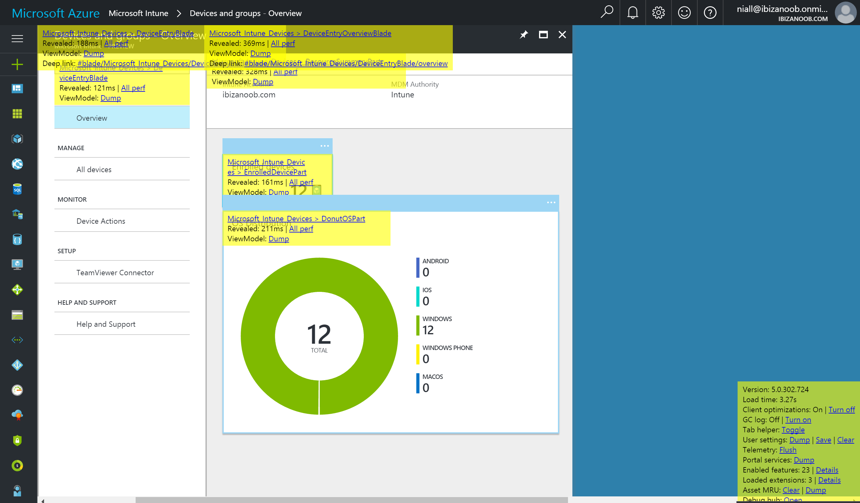
Task: Open Security Center shield icon
Action: tap(17, 440)
